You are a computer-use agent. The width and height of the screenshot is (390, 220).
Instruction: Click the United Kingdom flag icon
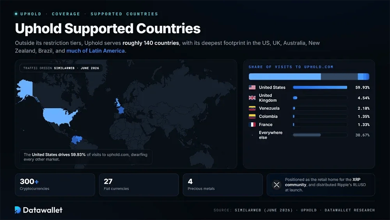[252, 98]
